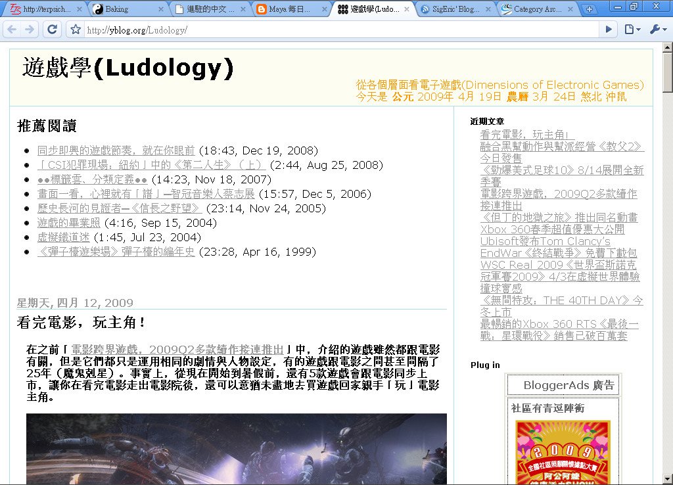
Task: Close the Baking tab
Action: point(161,9)
